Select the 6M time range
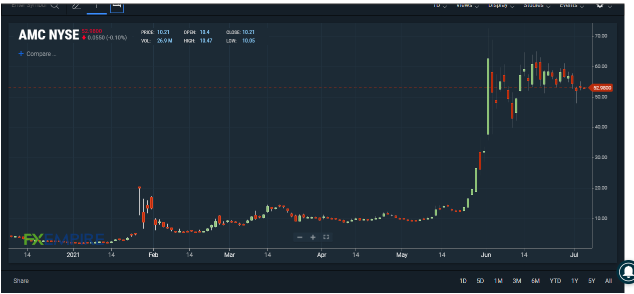This screenshot has width=634, height=294. click(535, 281)
